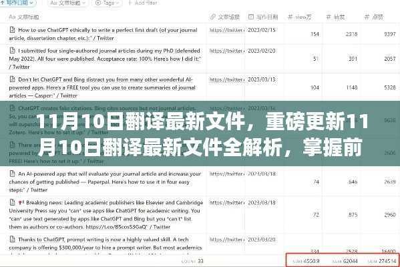This screenshot has width=400, height=267.
Task: Select the repost count cell '875'
Action: (x=353, y=215)
